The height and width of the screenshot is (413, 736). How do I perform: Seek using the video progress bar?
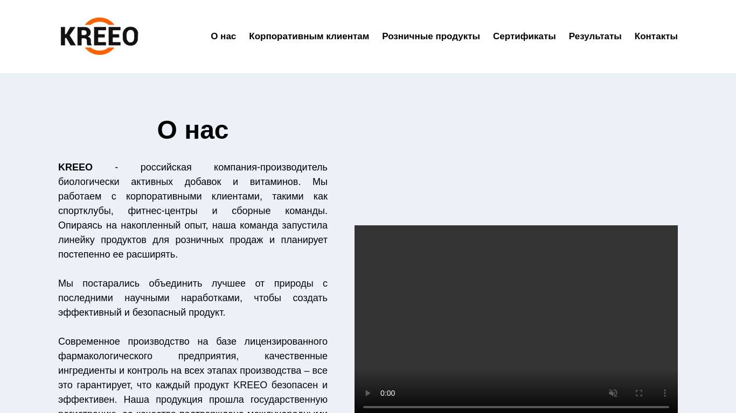tap(516, 408)
